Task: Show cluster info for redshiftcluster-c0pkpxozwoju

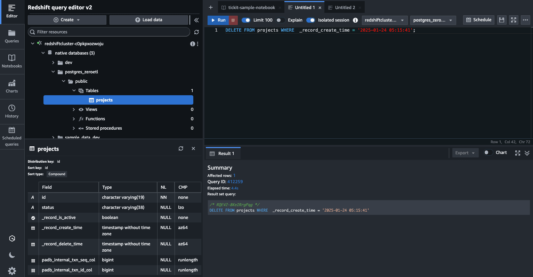Action: tap(192, 44)
